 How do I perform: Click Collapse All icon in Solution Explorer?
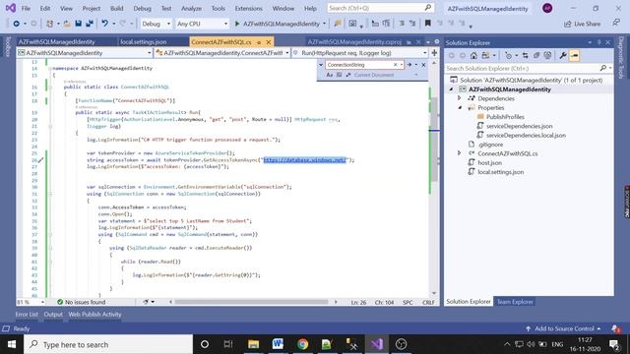(536, 56)
